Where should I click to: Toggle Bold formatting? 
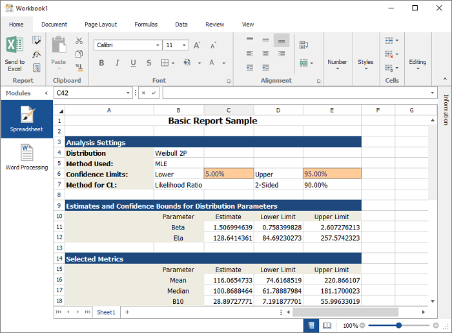[101, 63]
